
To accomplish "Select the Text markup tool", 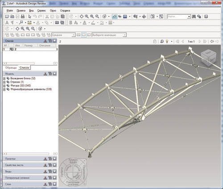I will coord(7,23).
